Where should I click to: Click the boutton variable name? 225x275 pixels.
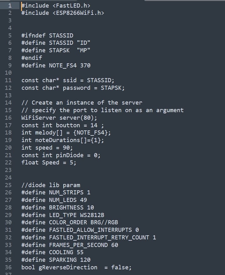pyautogui.click(x=68, y=125)
